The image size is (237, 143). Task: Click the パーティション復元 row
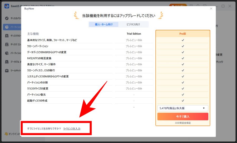coord(36,94)
